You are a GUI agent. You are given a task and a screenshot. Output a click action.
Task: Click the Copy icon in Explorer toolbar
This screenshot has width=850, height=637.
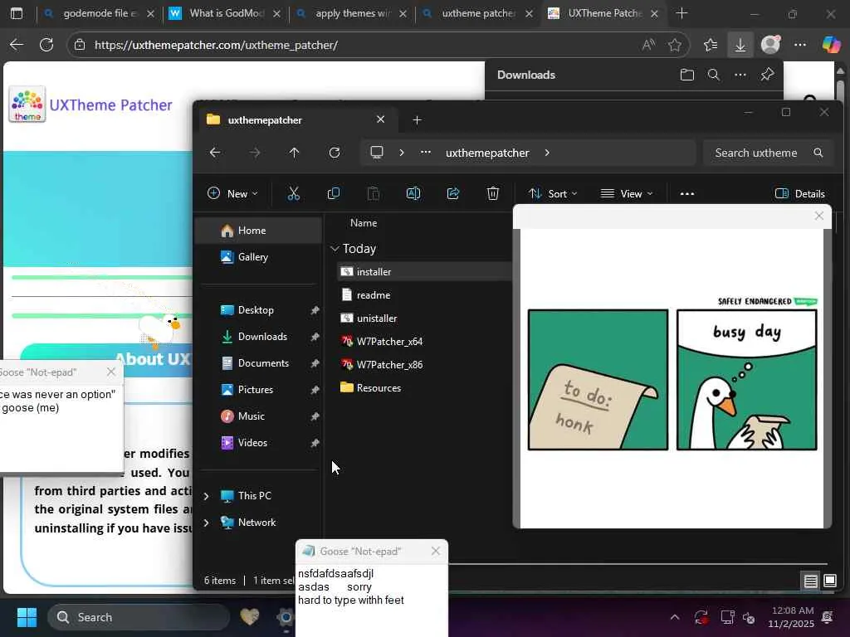[x=334, y=193]
